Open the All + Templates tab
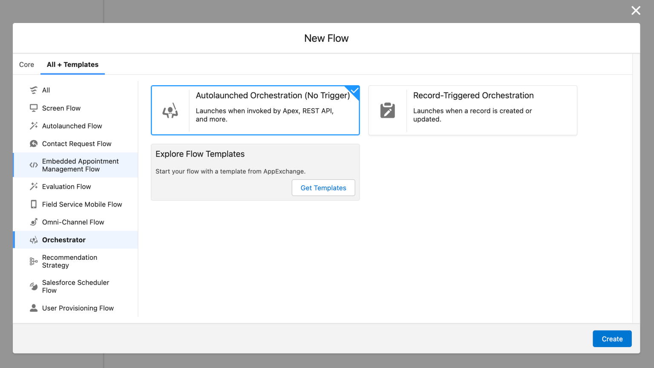The width and height of the screenshot is (654, 368). point(72,64)
